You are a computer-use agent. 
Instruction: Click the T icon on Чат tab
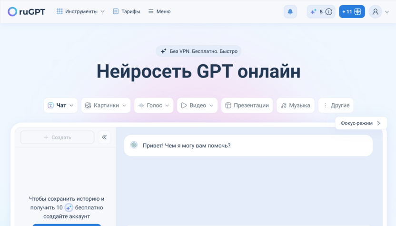coord(50,105)
